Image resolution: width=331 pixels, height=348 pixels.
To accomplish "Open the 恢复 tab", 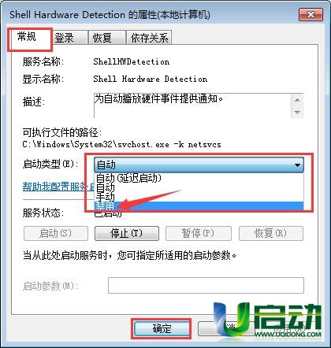I will tap(102, 38).
